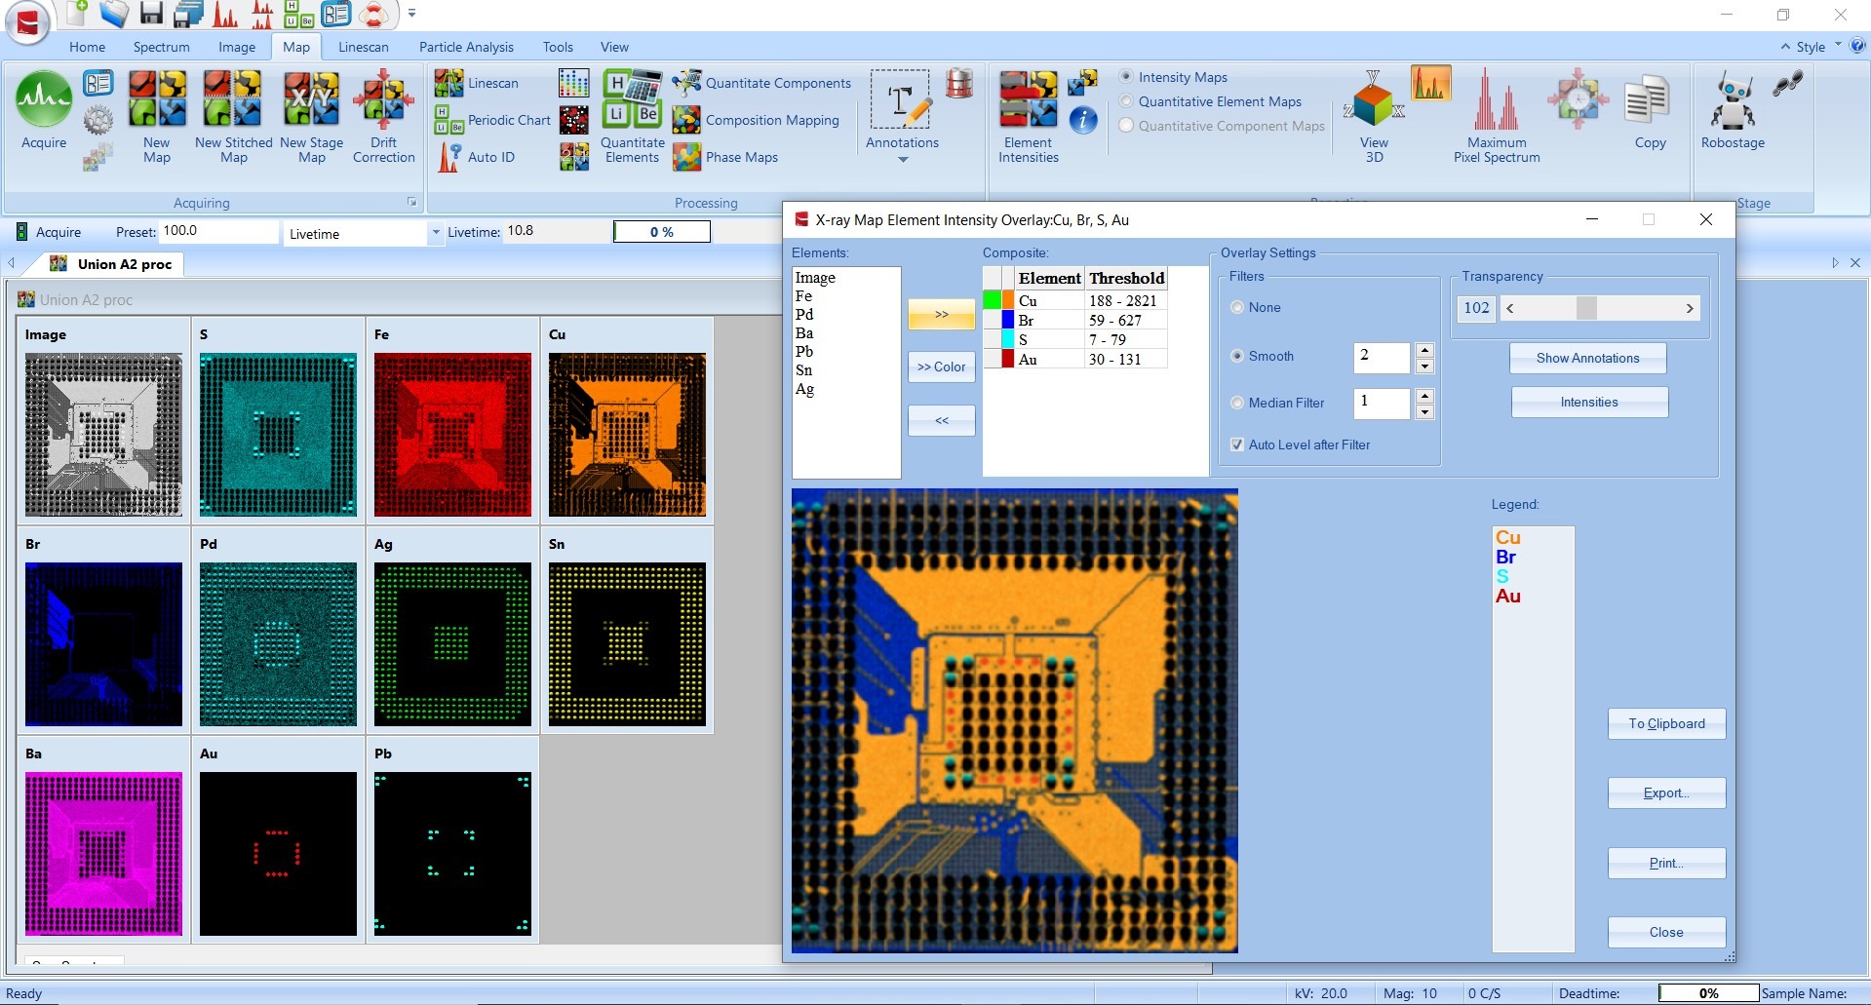This screenshot has width=1871, height=1005.
Task: Click the To Clipboard button
Action: pos(1666,723)
